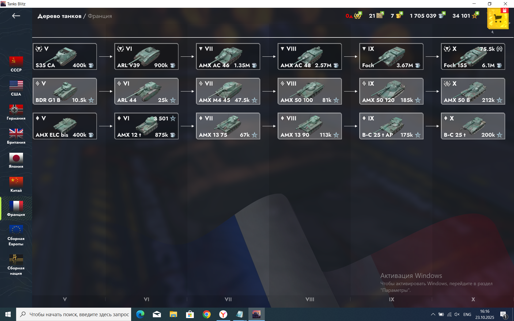
Task: Select the Germany flag icon
Action: [x=16, y=110]
